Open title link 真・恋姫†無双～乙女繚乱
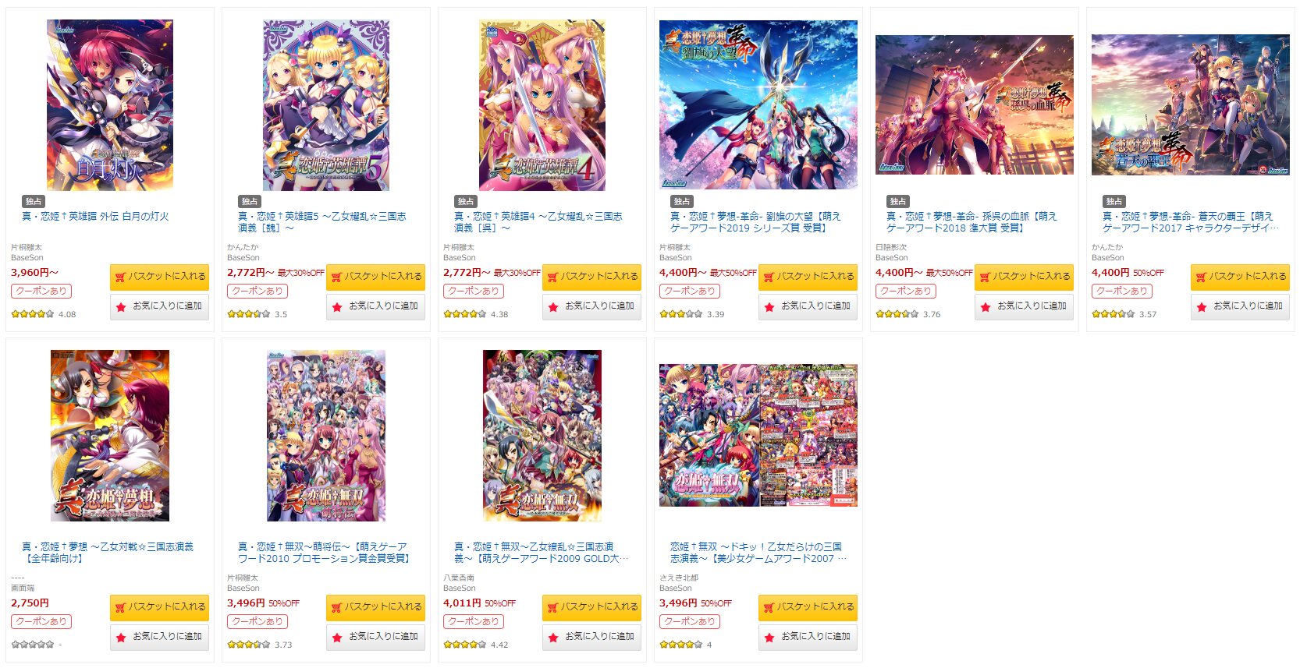Screen dimensions: 1300x668 [541, 553]
